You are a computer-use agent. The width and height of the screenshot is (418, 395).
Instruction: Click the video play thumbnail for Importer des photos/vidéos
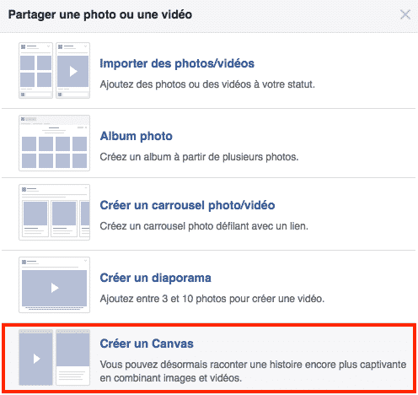[x=72, y=70]
